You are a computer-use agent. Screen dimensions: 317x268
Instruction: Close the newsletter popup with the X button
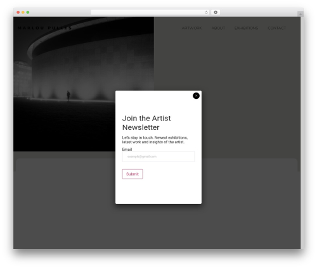[196, 96]
